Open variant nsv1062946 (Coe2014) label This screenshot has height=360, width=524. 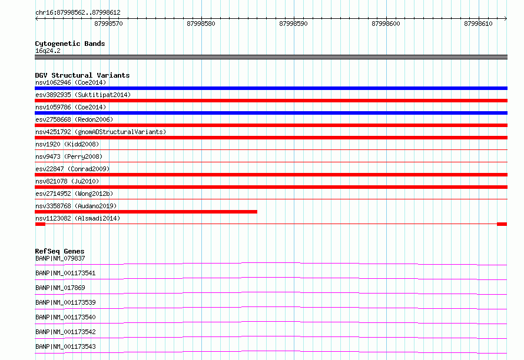71,82
